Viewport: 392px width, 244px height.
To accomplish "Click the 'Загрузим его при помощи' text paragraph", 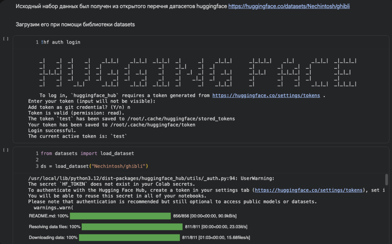I will coord(75,24).
